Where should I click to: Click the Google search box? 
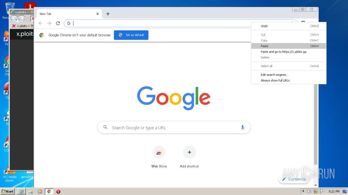point(174,128)
